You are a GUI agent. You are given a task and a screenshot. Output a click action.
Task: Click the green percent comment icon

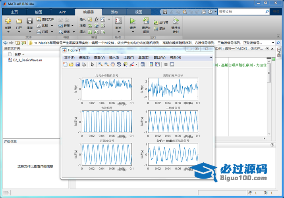point(90,26)
